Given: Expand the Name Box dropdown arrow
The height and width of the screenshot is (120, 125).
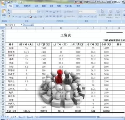Looking at the screenshot, I should coord(21,25).
